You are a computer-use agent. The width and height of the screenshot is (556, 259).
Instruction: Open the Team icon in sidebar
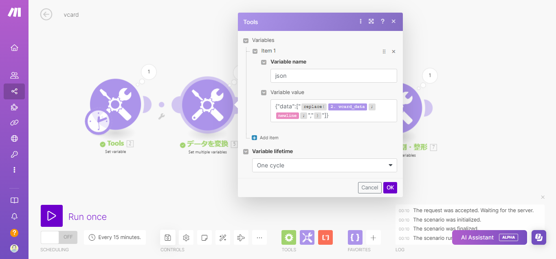tap(14, 75)
